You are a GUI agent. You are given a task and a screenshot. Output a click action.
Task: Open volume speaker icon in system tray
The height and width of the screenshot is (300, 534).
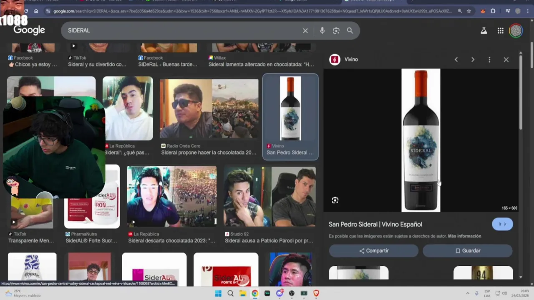[x=504, y=293]
